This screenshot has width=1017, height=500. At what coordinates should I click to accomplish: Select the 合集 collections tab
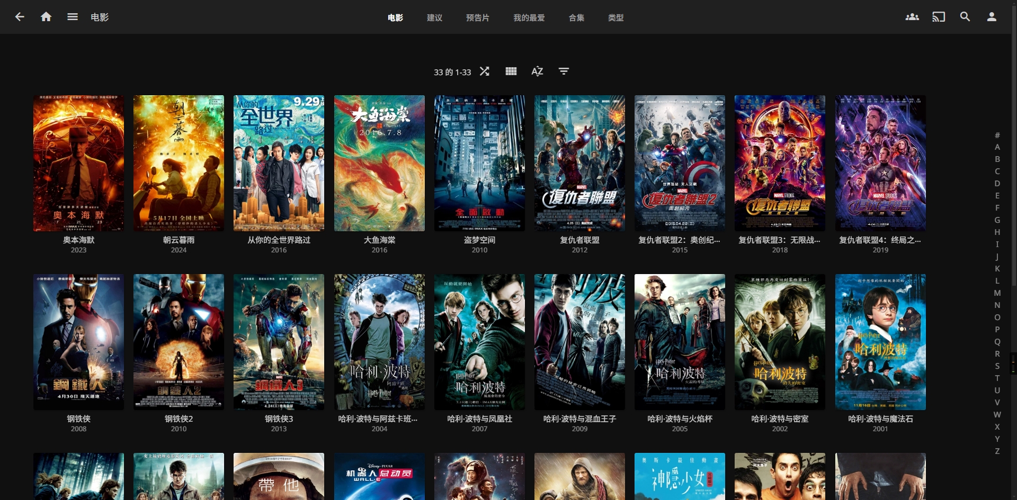point(576,17)
